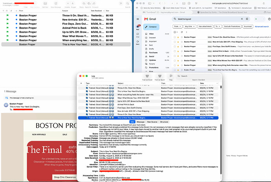Screen dimensions: 271x182
Task: Click Exclude Promotions filter chip
Action: (x=232, y=26)
